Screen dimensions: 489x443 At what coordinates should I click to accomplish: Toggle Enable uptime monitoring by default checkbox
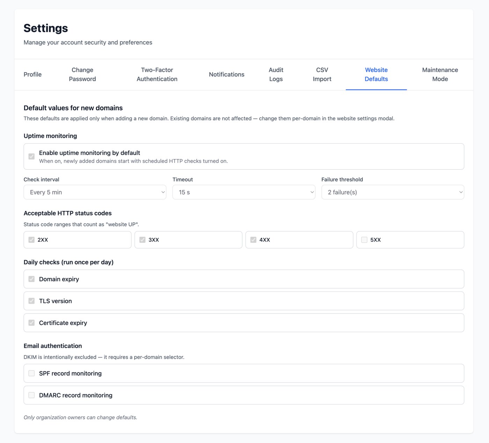click(x=31, y=156)
